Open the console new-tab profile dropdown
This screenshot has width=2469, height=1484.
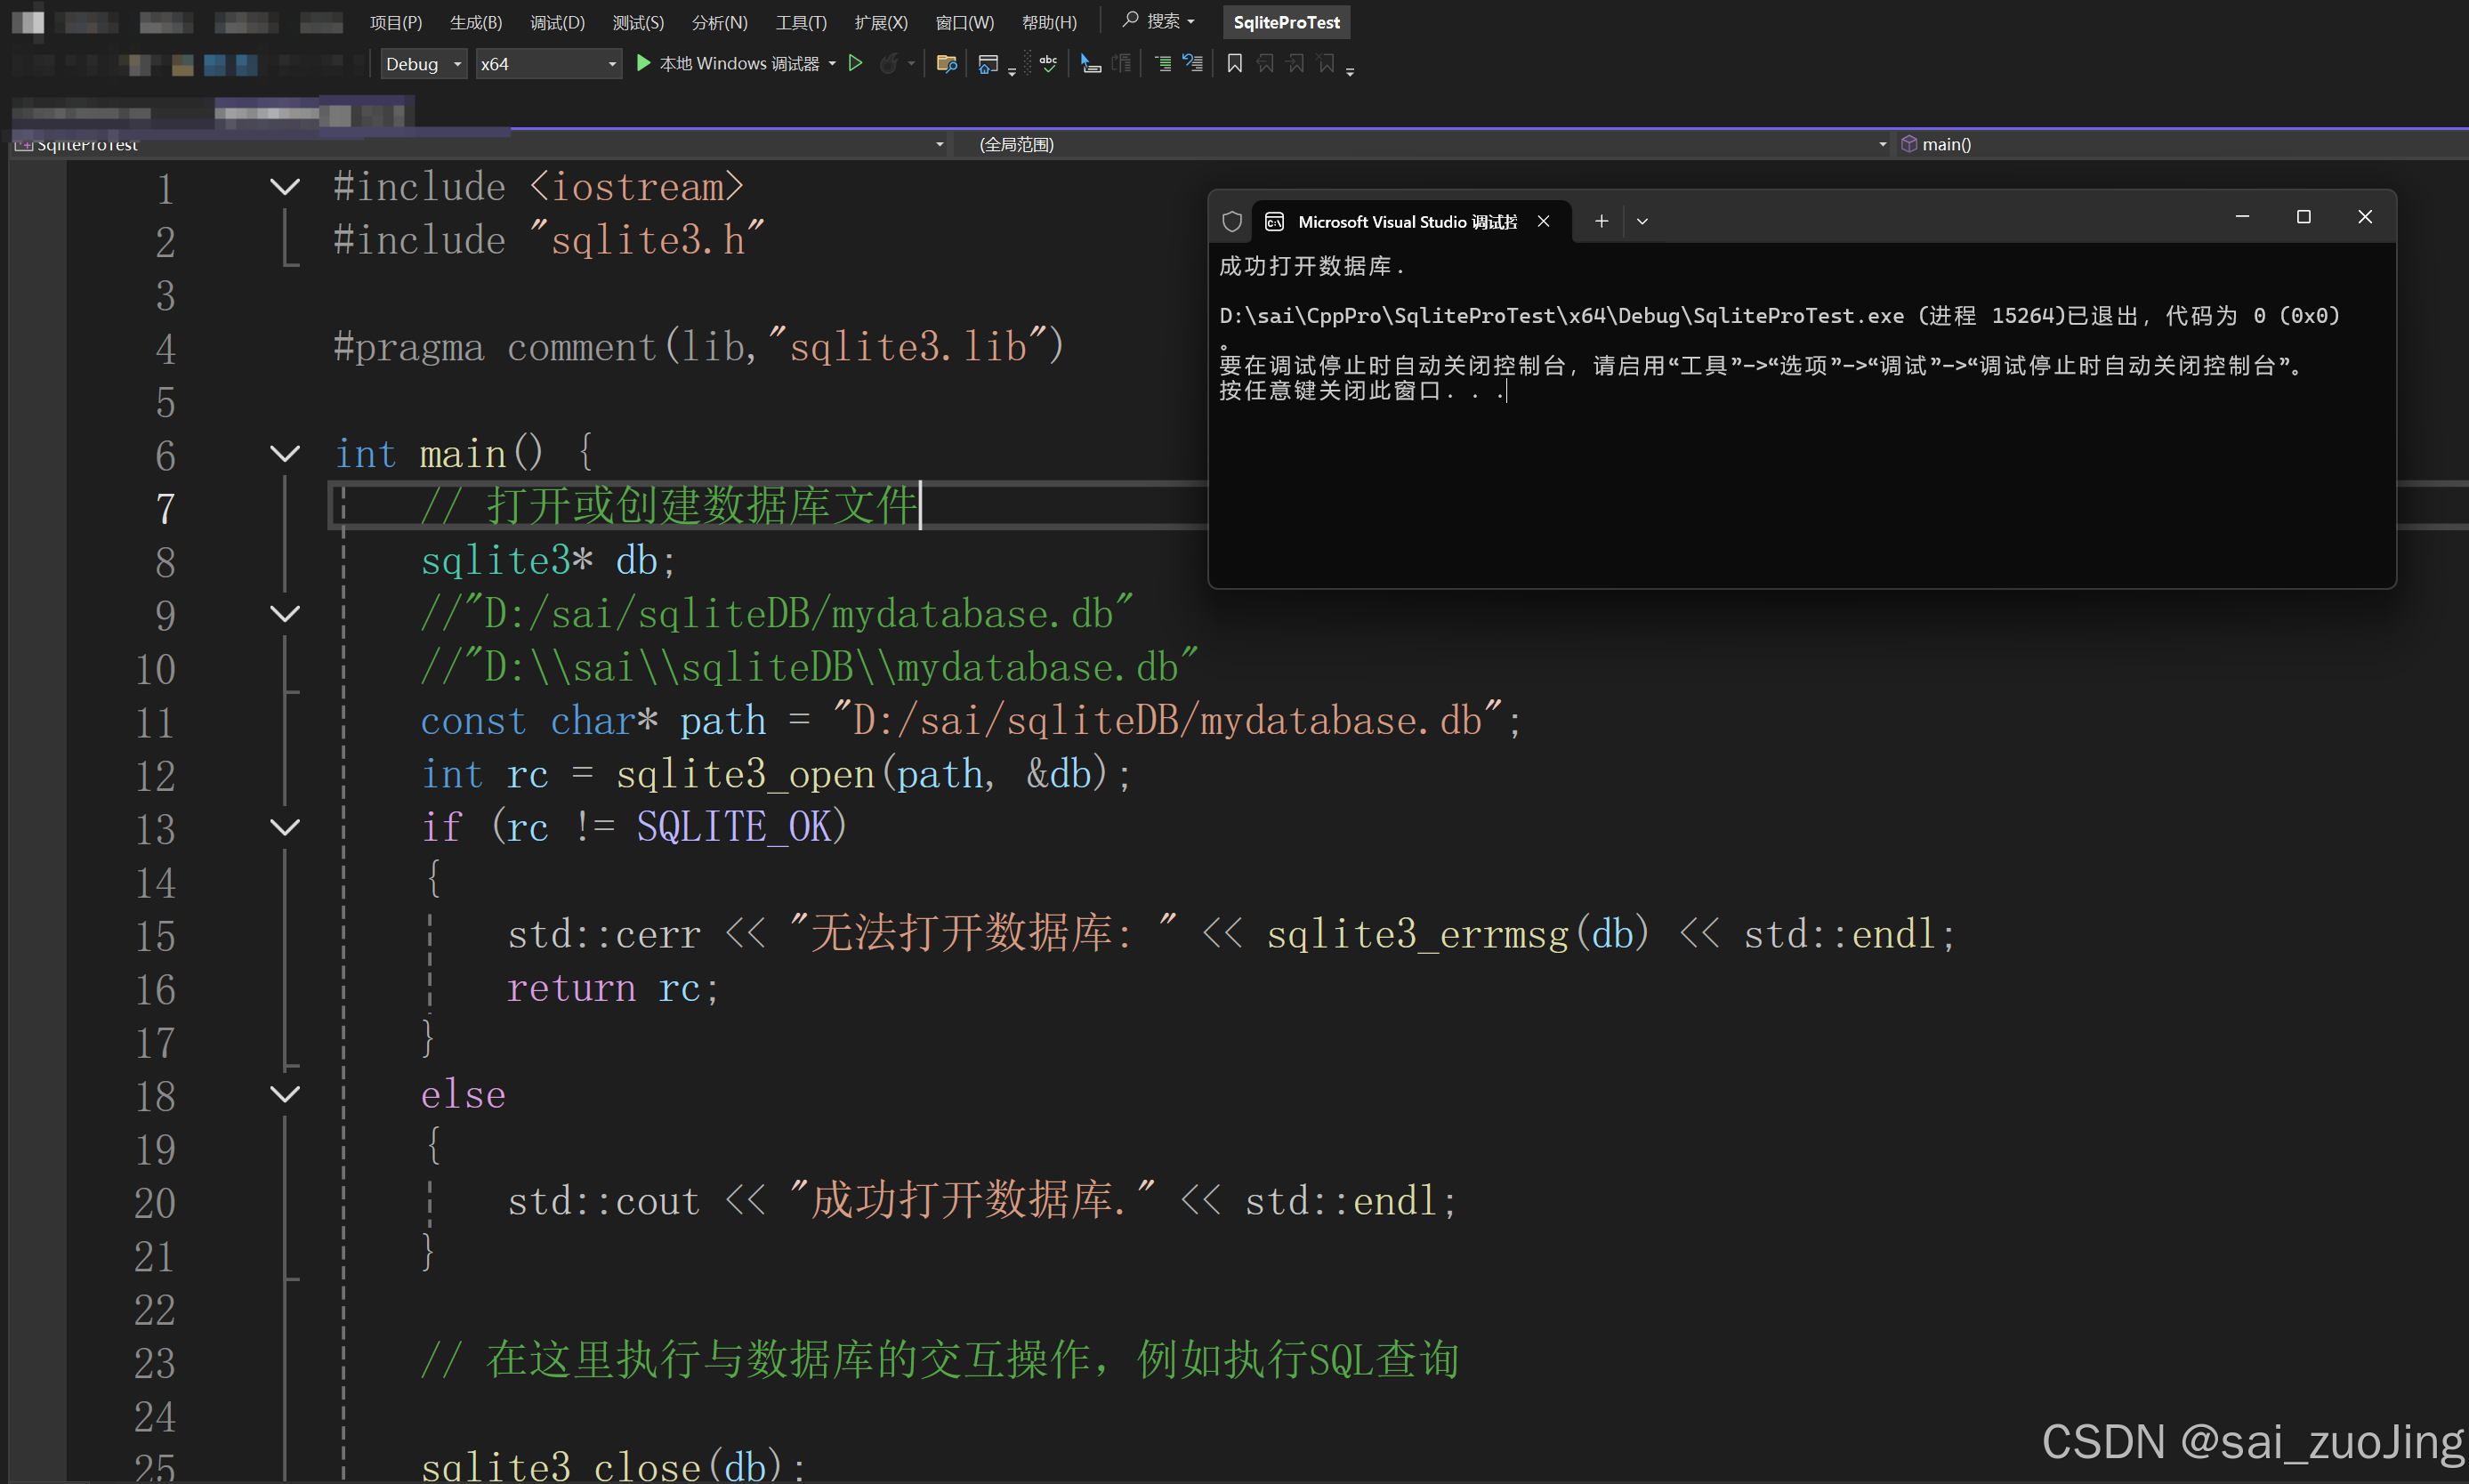[1642, 221]
